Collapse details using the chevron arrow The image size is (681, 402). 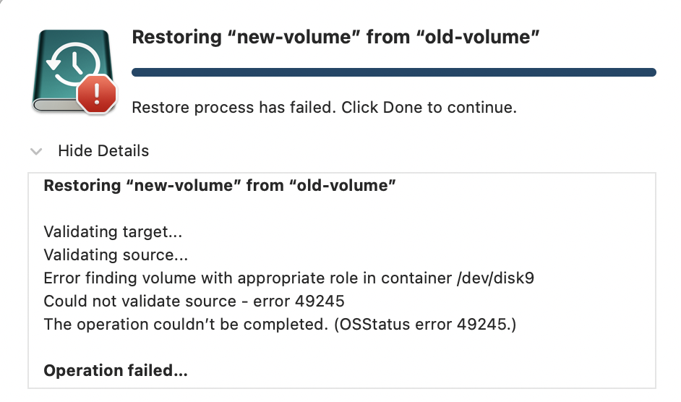click(x=36, y=151)
